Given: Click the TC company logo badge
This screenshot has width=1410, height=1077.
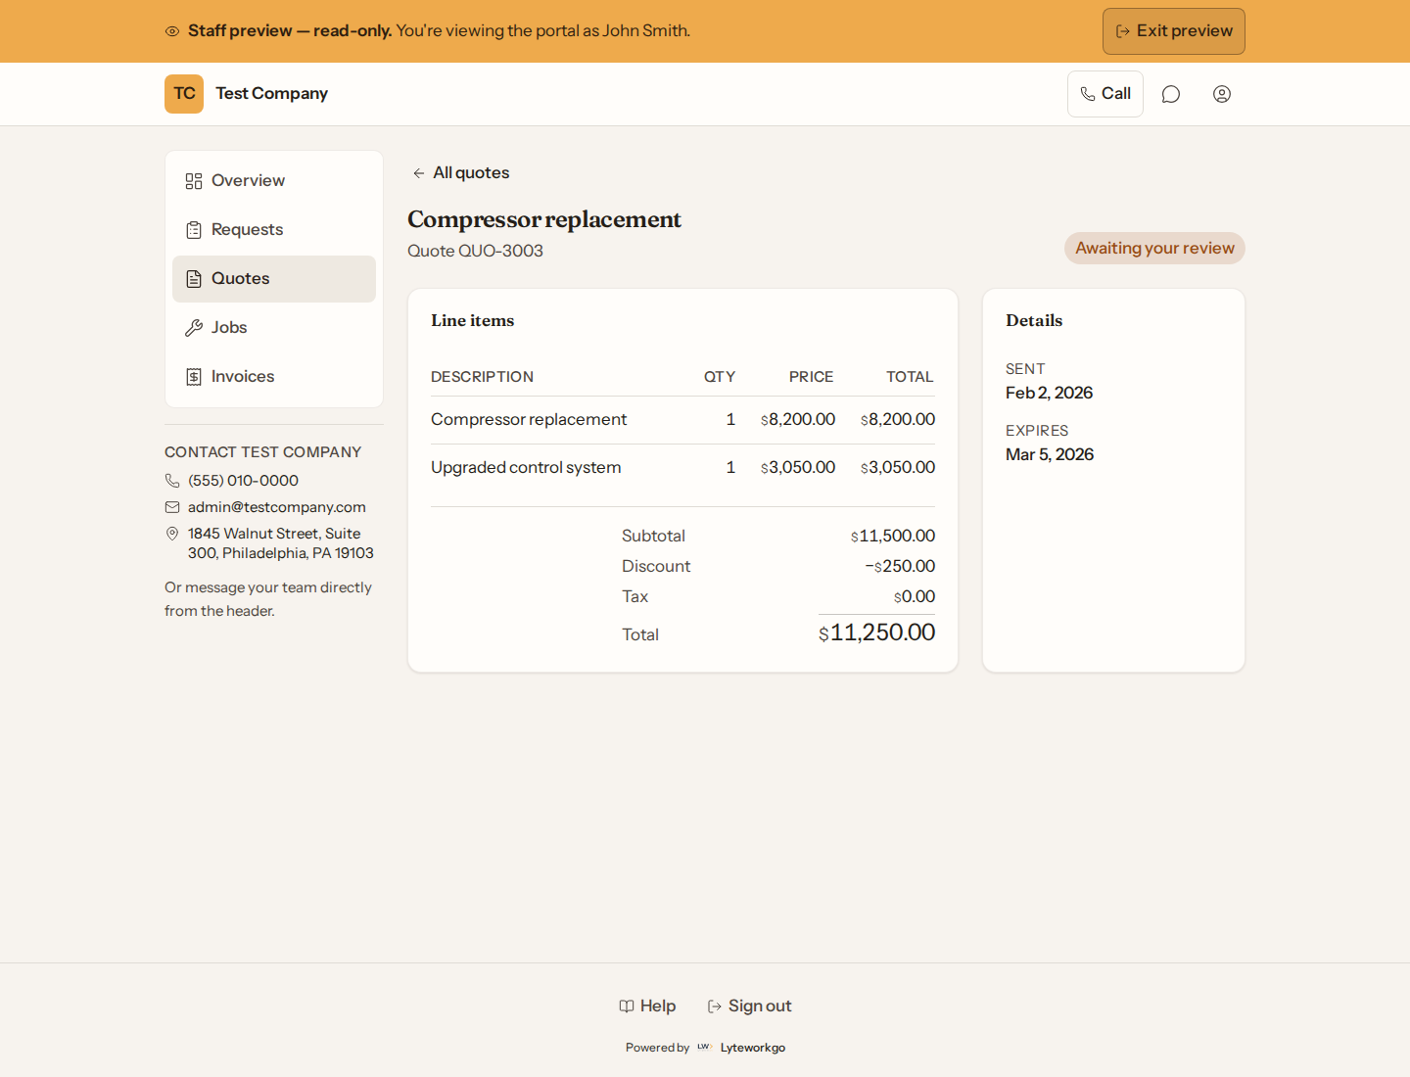Looking at the screenshot, I should pos(184,94).
